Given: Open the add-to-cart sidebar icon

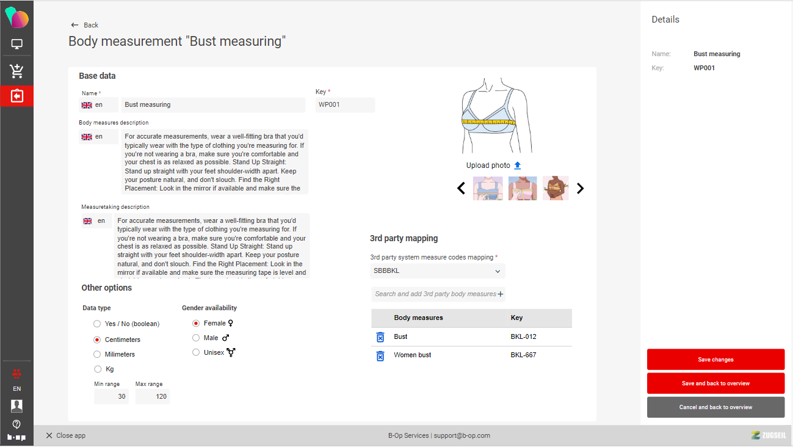Looking at the screenshot, I should 16,71.
